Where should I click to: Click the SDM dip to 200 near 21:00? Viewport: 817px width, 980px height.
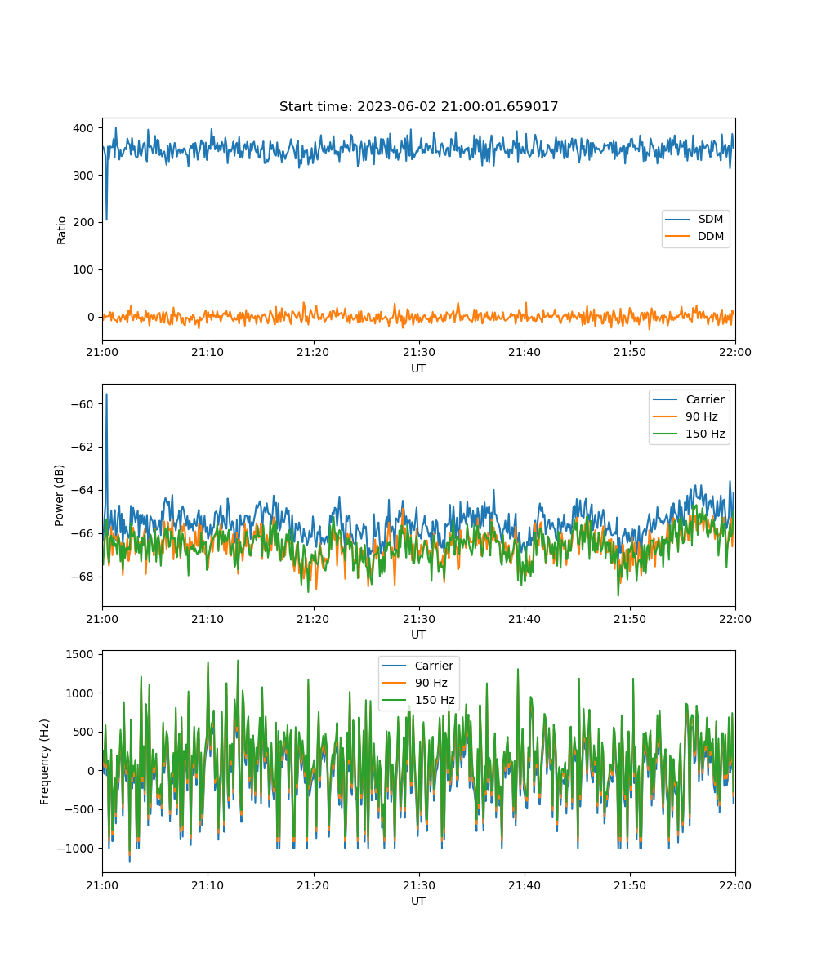106,218
